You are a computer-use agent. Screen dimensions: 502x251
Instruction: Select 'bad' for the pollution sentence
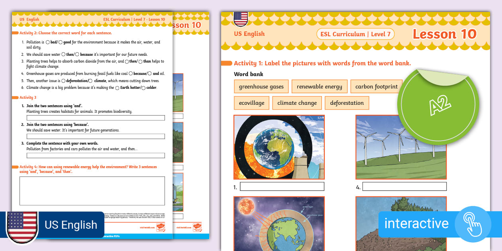(x=48, y=41)
